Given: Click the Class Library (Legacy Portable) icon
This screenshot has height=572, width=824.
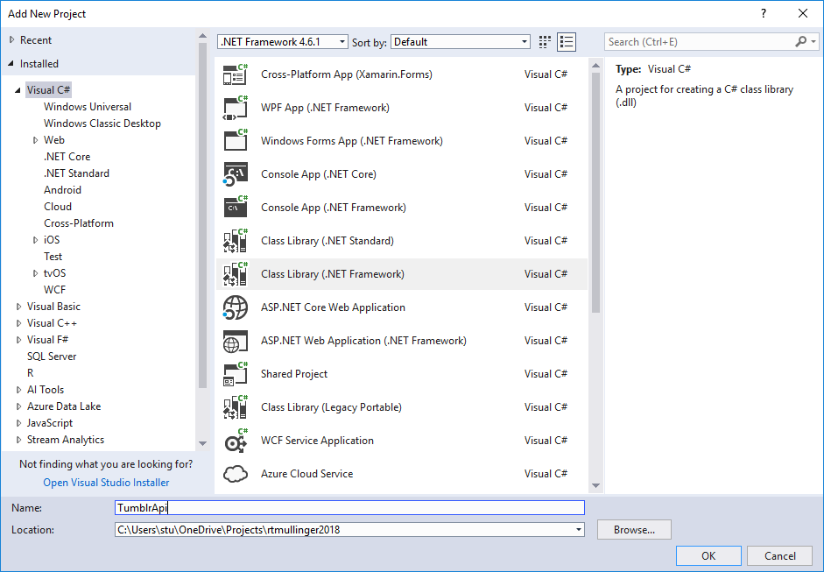Looking at the screenshot, I should click(x=235, y=407).
